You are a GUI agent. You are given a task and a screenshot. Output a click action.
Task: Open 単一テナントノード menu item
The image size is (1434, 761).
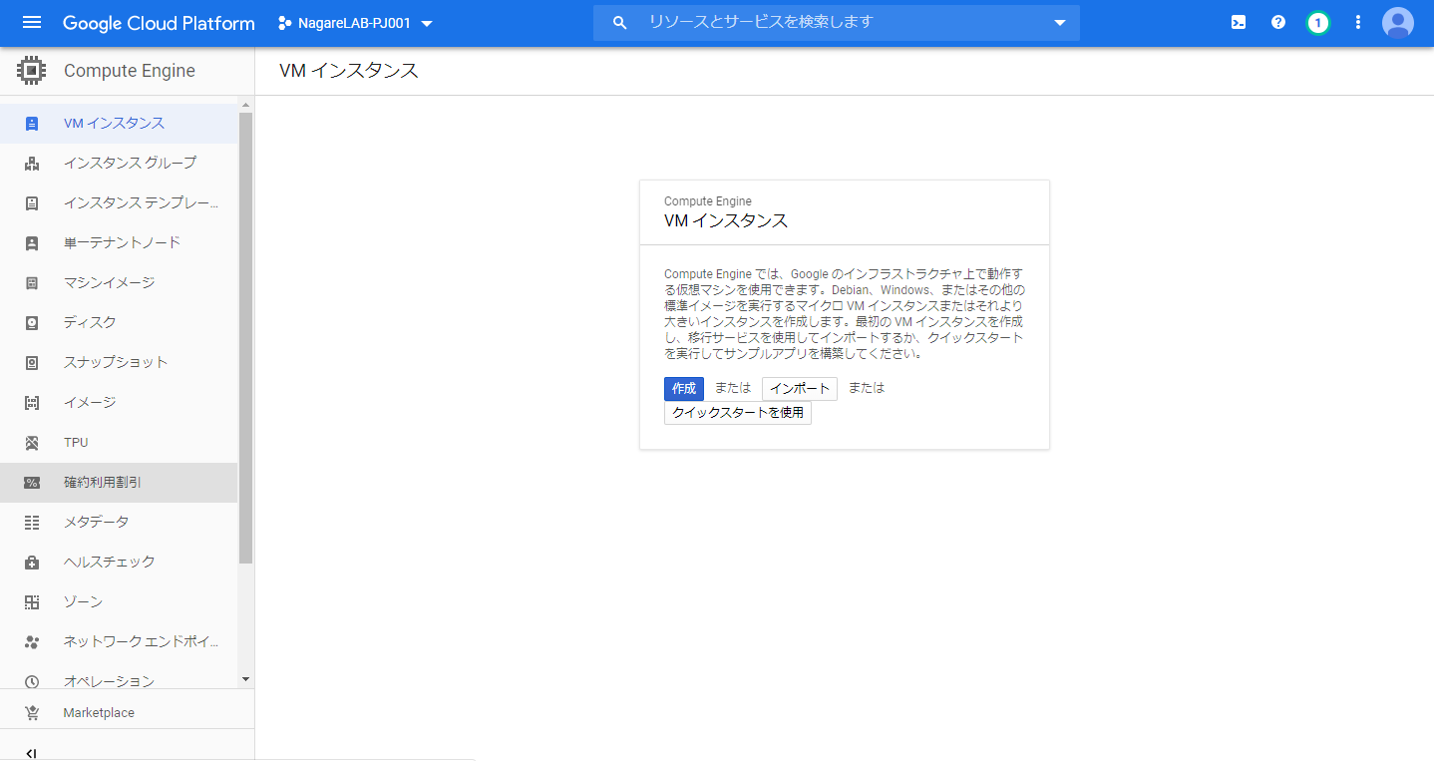(x=119, y=243)
